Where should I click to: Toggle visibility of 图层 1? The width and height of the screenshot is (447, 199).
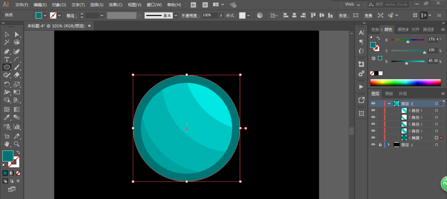pos(373,145)
